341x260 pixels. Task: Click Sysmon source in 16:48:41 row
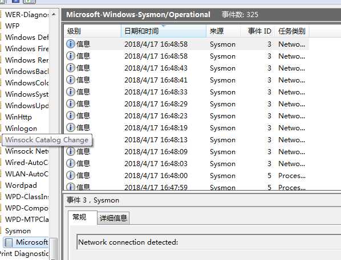223,80
